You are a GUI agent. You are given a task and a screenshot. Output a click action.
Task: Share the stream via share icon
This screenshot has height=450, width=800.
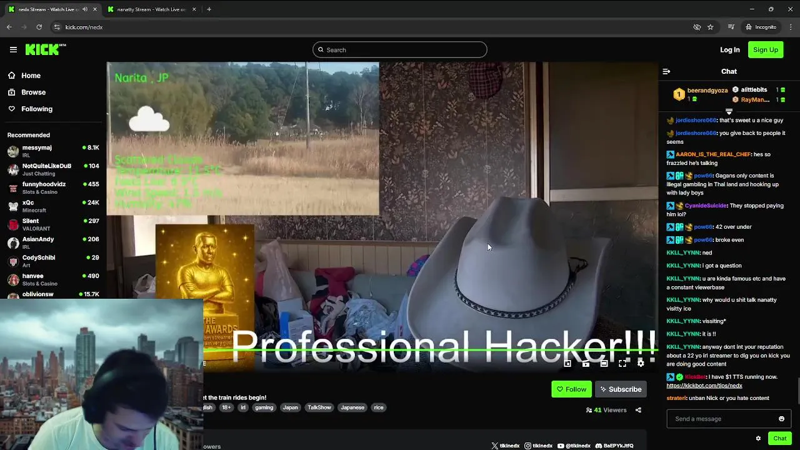(638, 410)
